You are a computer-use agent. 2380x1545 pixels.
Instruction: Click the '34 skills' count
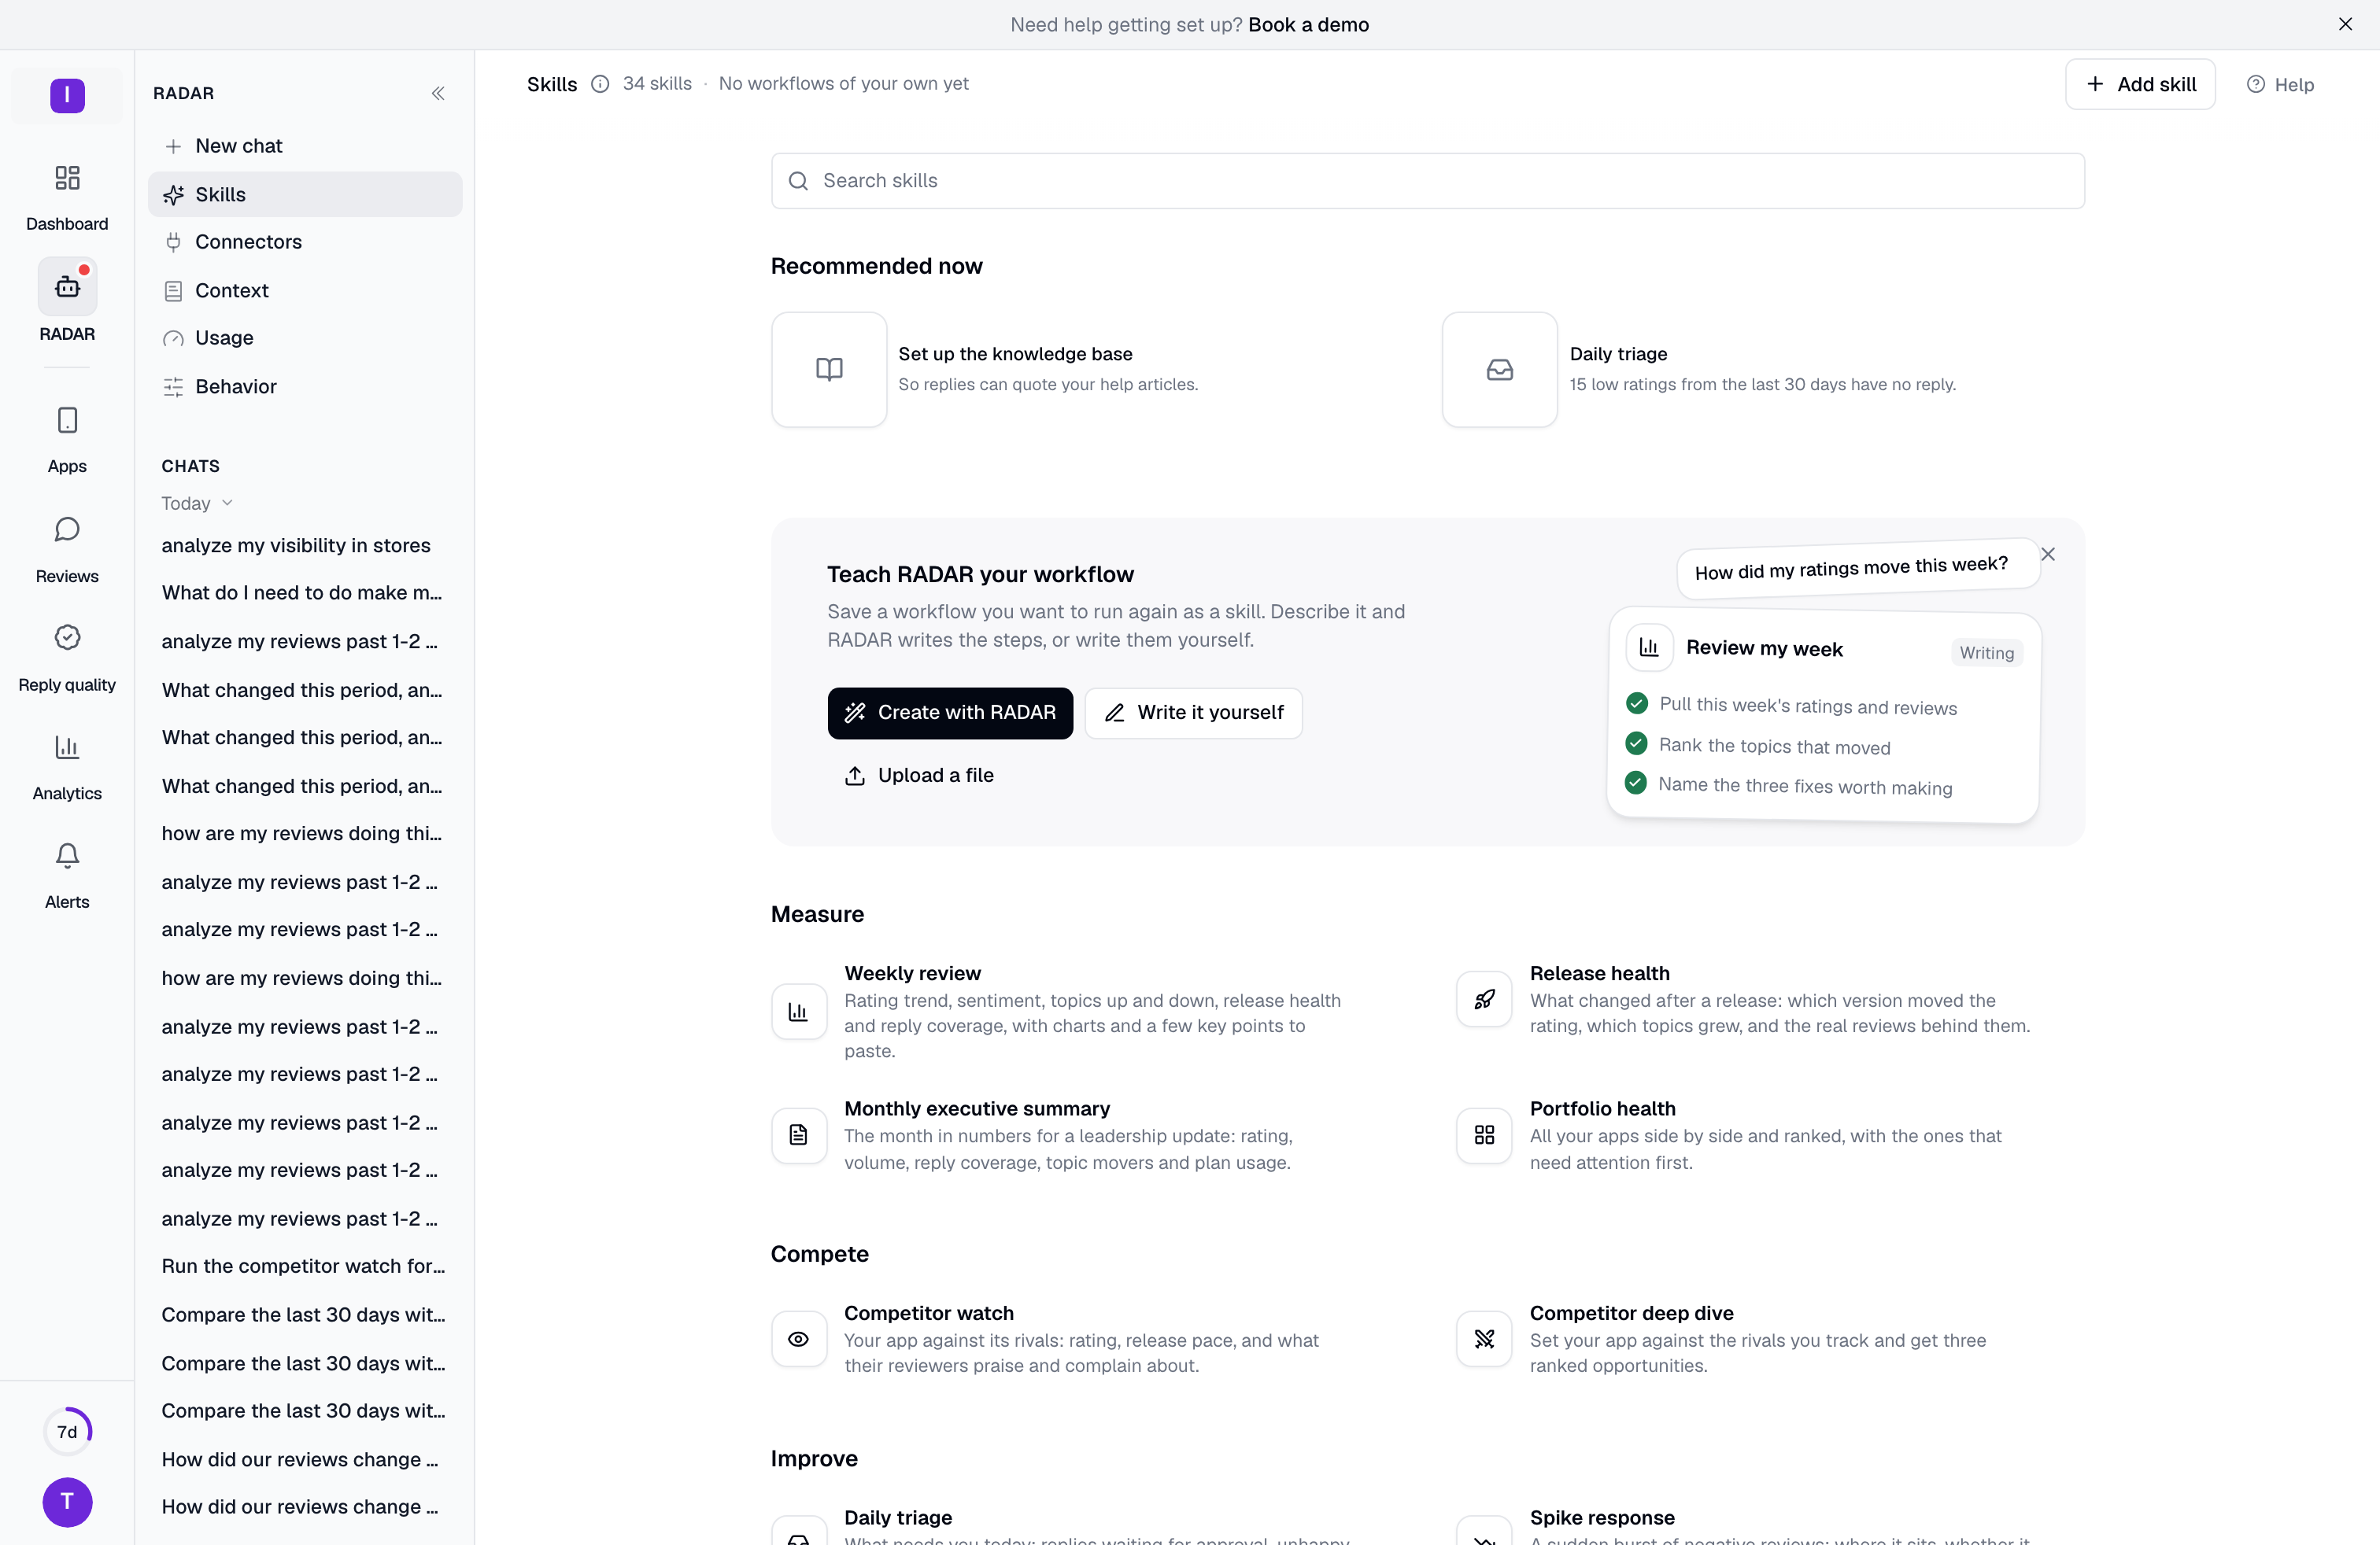click(657, 84)
